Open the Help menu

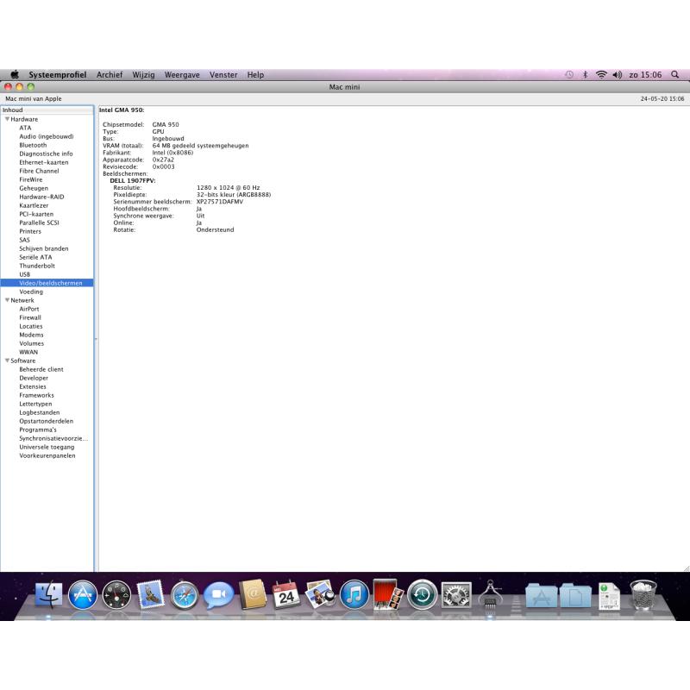coord(255,75)
